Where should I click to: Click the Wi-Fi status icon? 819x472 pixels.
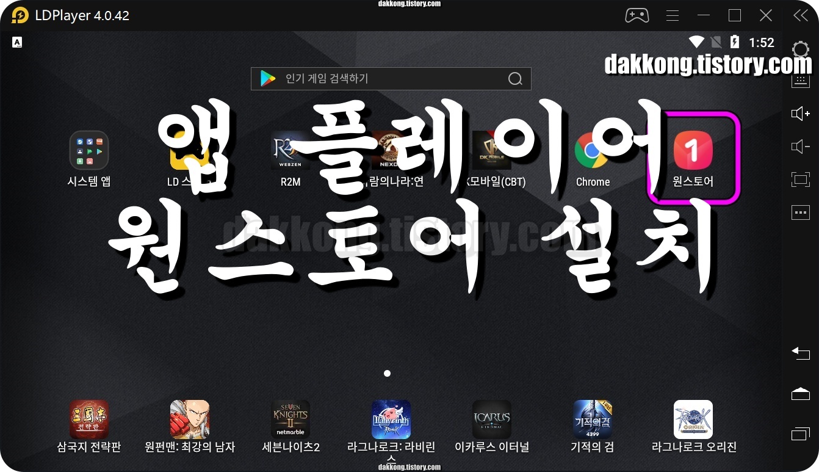coord(696,42)
